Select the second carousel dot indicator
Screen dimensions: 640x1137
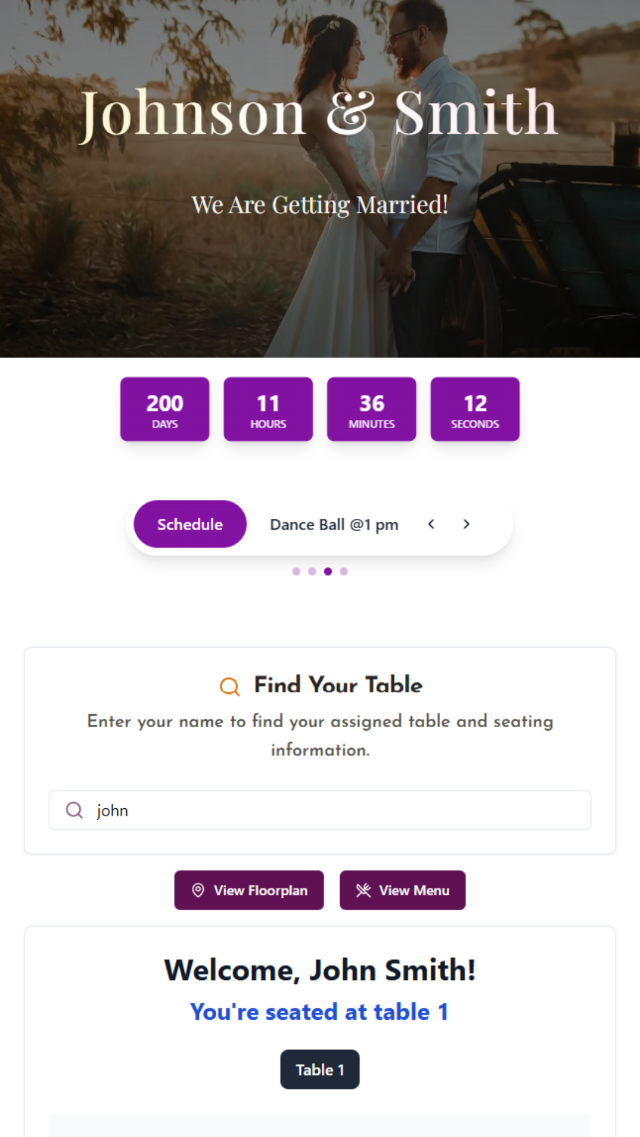312,571
